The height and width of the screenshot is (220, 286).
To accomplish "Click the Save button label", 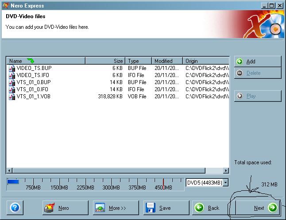I will click(165, 208).
